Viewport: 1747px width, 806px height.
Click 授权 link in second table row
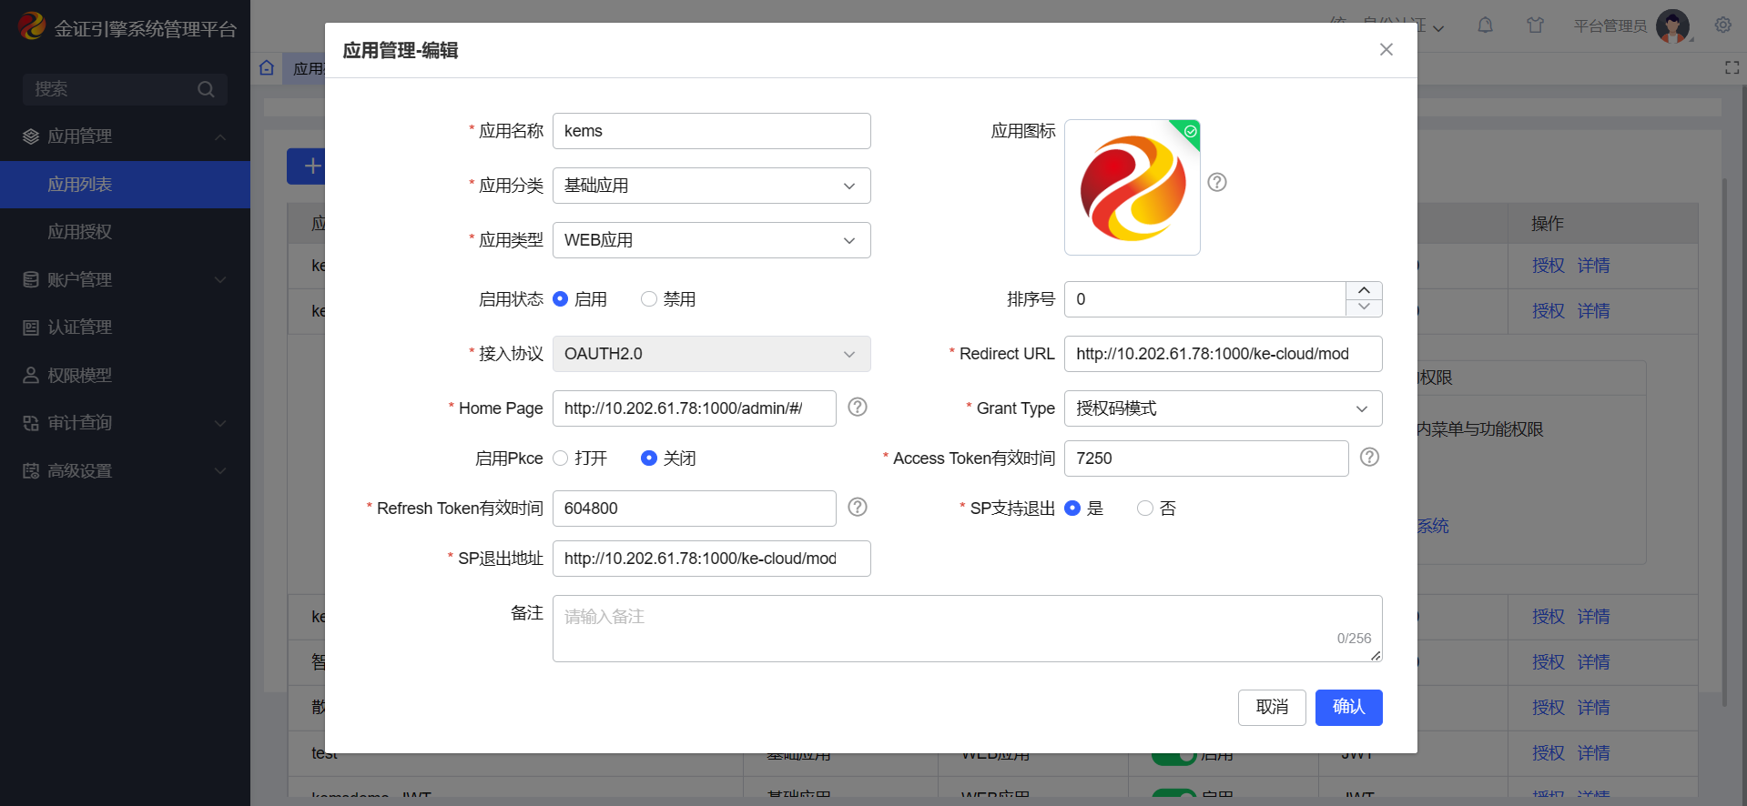[x=1548, y=311]
